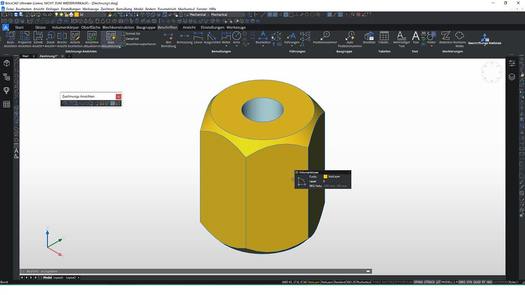Toggle ORTHO mode in status bar
Image resolution: width=525 pixels, height=295 pixels.
[398, 282]
